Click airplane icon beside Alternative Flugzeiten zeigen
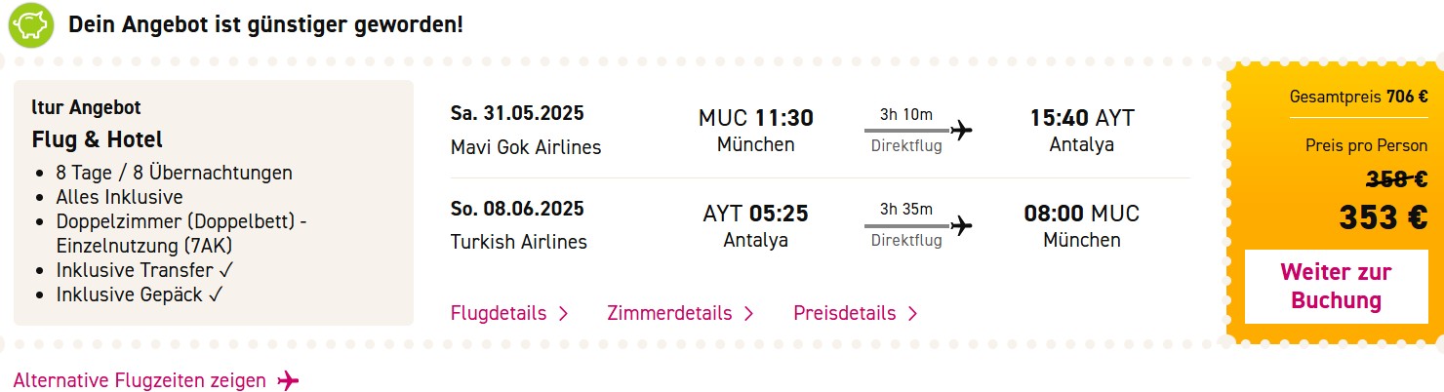1444x392 pixels. pos(288,380)
